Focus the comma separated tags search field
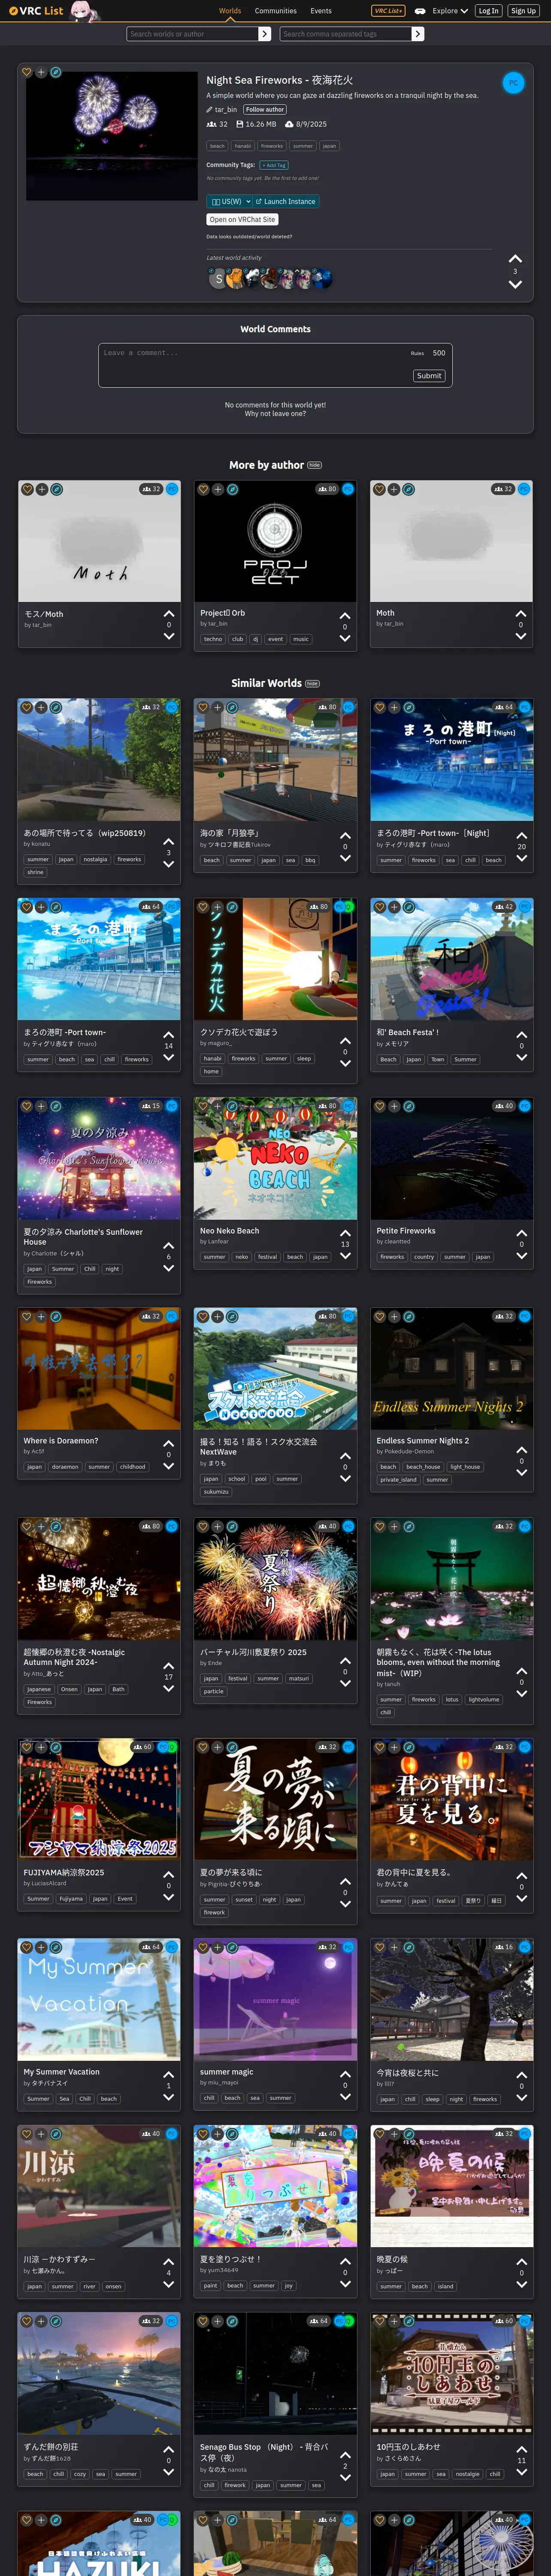Screen dimensions: 551x2576 pos(346,34)
